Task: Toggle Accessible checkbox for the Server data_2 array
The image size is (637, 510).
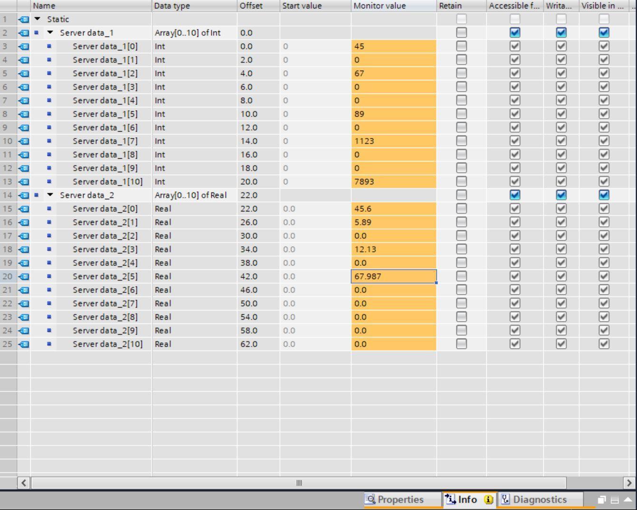Action: point(514,195)
